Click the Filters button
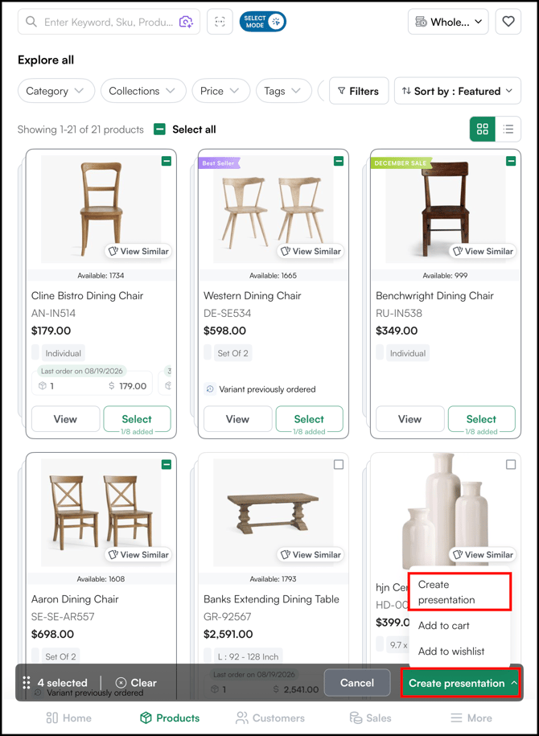 (359, 91)
